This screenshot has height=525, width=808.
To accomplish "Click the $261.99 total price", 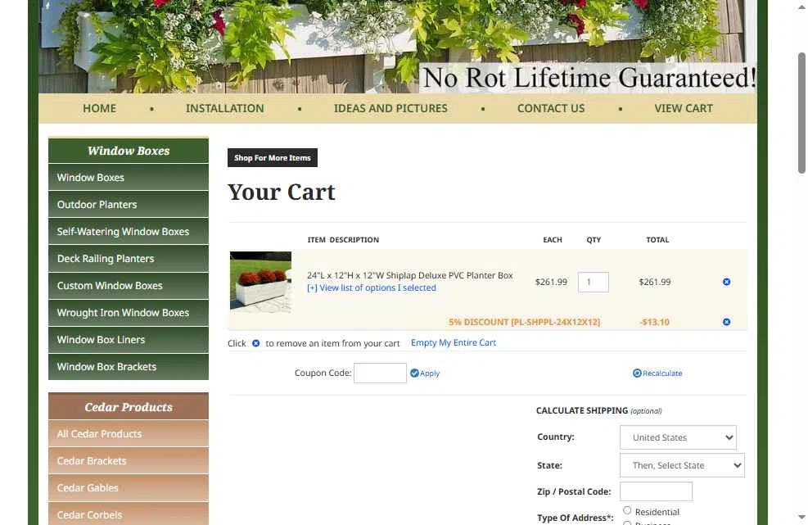I will click(654, 282).
